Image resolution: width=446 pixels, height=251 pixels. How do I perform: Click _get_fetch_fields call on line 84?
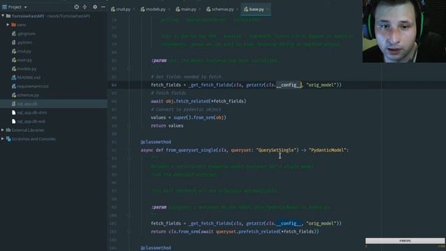[210, 85]
